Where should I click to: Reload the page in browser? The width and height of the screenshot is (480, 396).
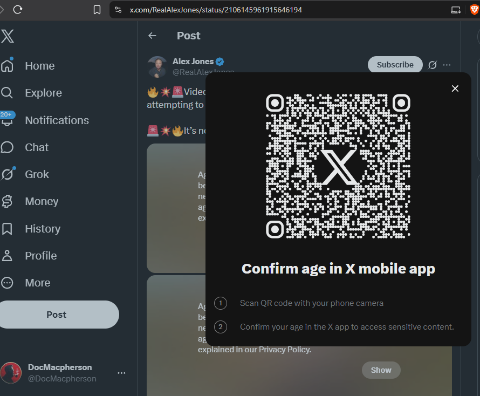click(18, 10)
